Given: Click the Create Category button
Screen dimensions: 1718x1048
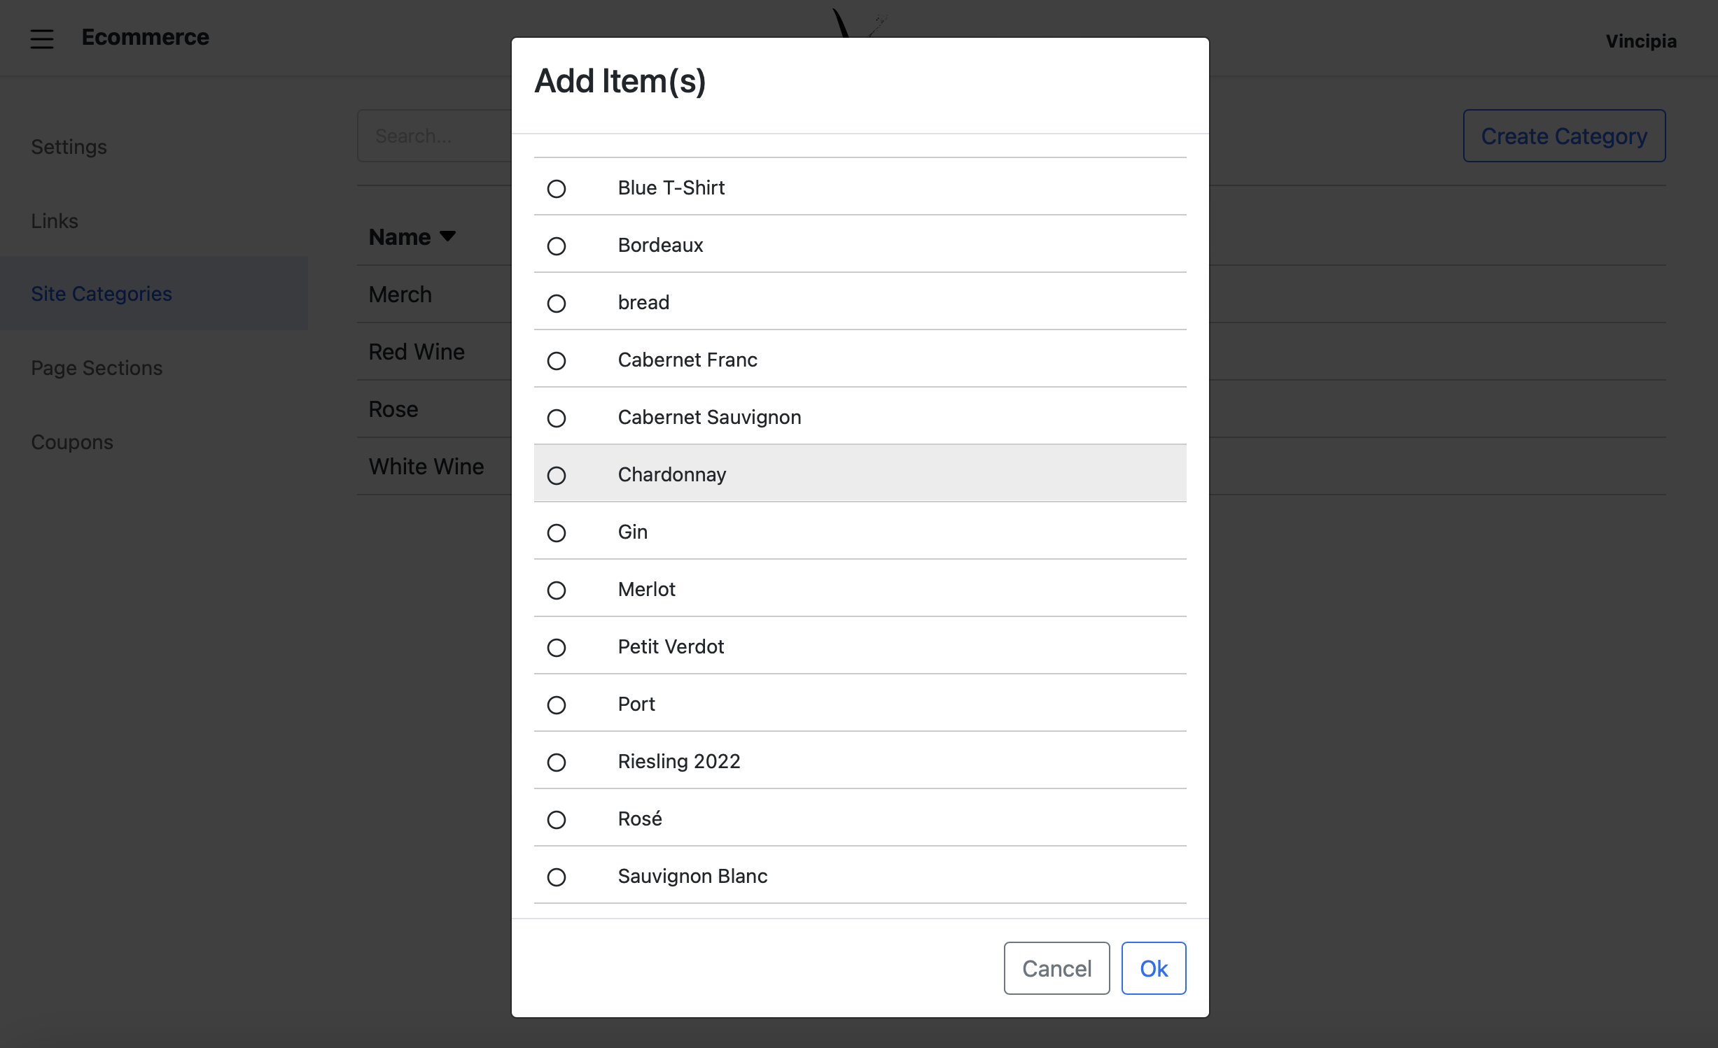Looking at the screenshot, I should pos(1563,136).
